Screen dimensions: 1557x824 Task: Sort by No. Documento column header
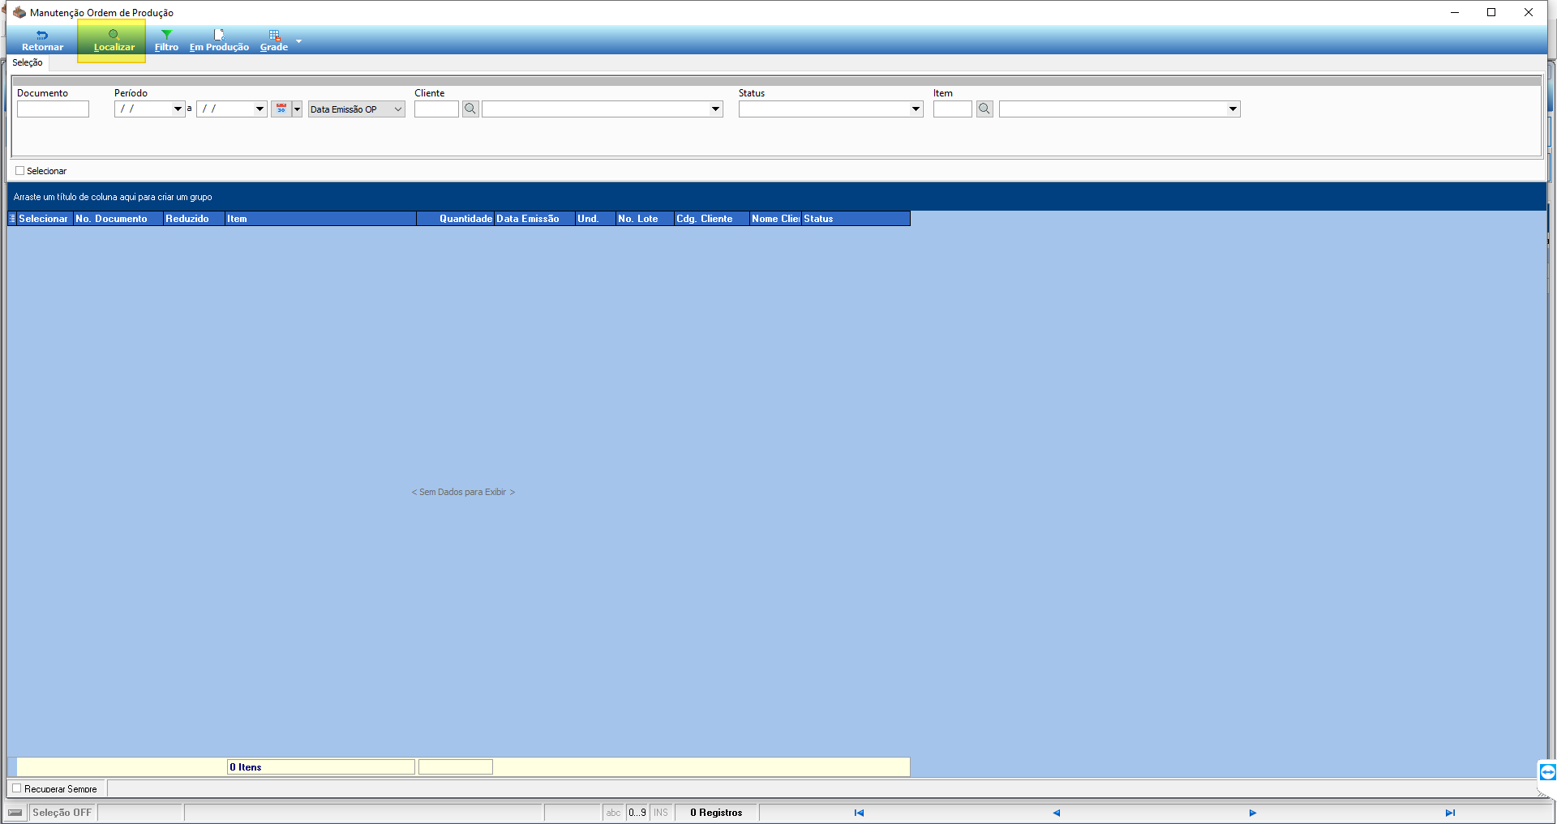coord(118,219)
